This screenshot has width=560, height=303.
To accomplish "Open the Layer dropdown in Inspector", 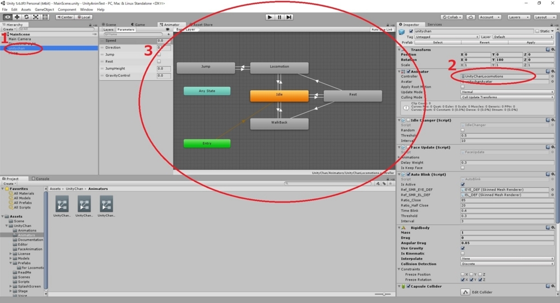I will [x=523, y=37].
